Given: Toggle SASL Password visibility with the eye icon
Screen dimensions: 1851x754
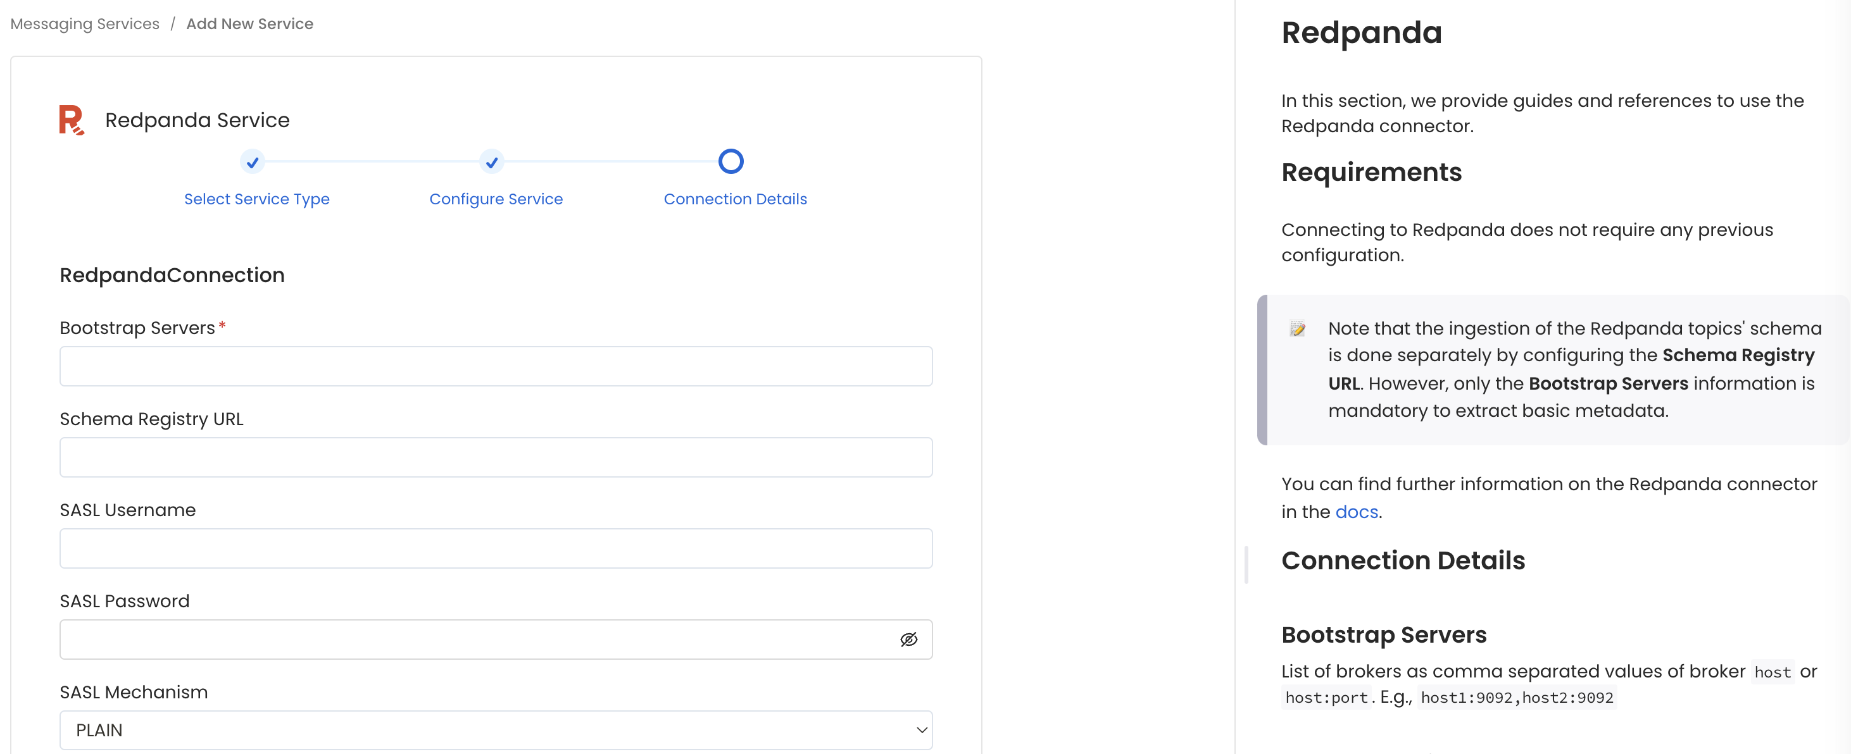Looking at the screenshot, I should point(909,639).
